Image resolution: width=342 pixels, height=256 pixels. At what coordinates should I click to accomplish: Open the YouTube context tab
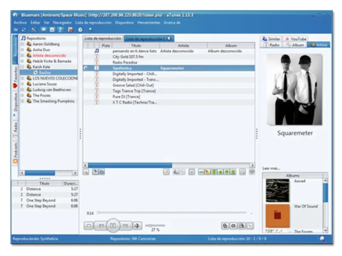point(296,39)
